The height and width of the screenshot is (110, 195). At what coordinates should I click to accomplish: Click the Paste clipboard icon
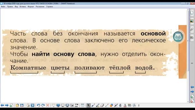pos(28,105)
